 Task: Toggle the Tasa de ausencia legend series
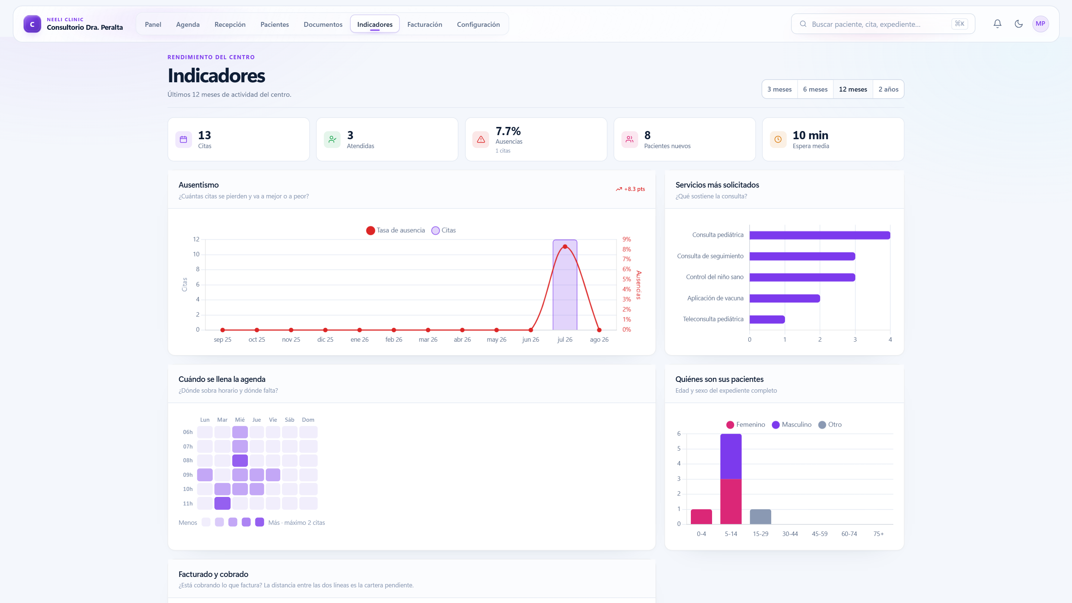pos(395,230)
